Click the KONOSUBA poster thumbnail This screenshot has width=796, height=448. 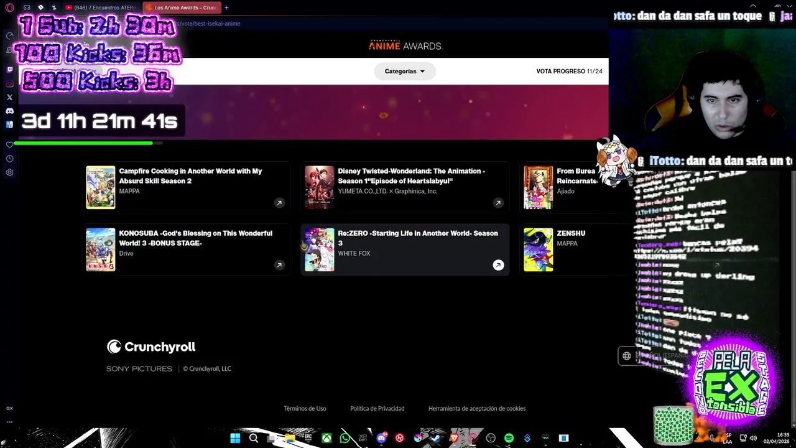101,250
